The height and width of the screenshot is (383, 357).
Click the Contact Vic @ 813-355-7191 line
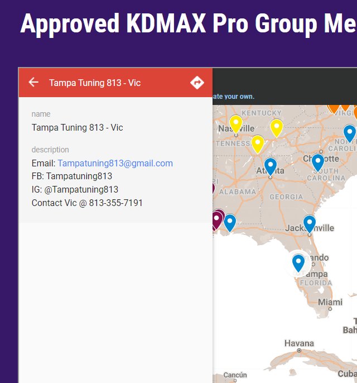[87, 203]
